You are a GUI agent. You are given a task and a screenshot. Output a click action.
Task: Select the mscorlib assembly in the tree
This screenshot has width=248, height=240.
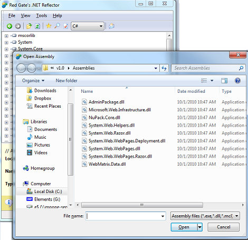(x=26, y=35)
